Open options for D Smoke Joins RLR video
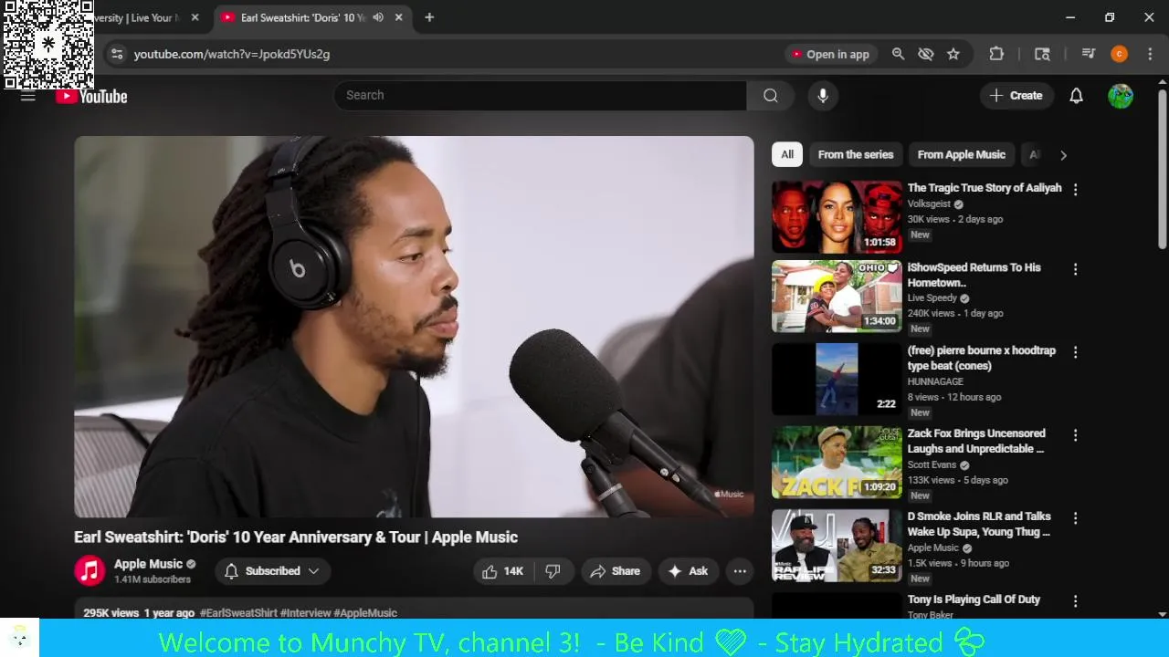Screen dimensions: 1169x657 (x=1075, y=518)
